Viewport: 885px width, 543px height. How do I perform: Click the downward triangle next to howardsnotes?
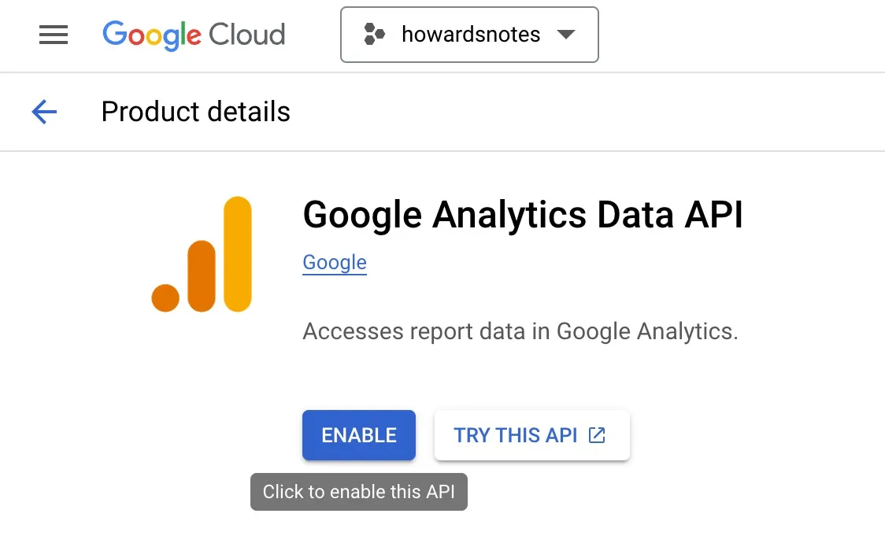(x=566, y=35)
